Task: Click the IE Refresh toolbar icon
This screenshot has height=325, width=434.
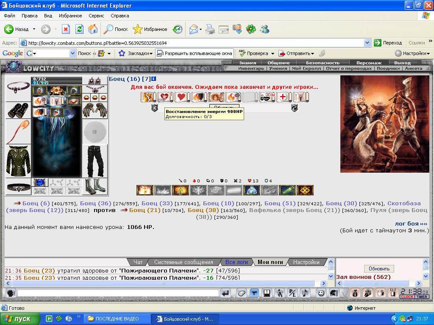Action: (79, 29)
